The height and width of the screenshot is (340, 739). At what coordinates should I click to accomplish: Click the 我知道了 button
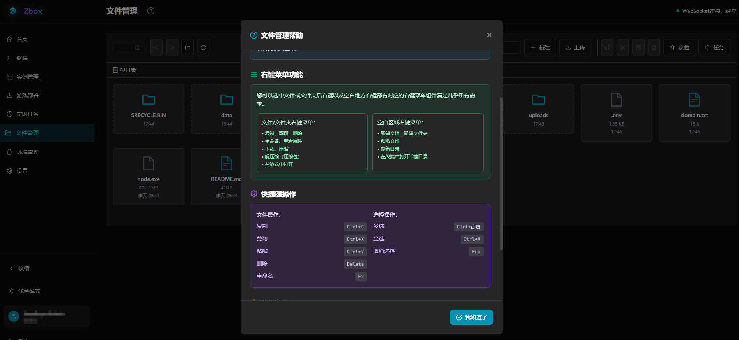pyautogui.click(x=471, y=317)
